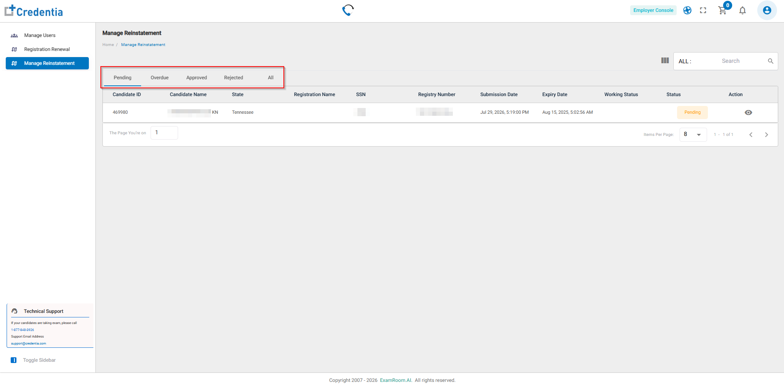Click candidate ID 469980 cell
Screen dimensions: 784x386
click(x=120, y=113)
